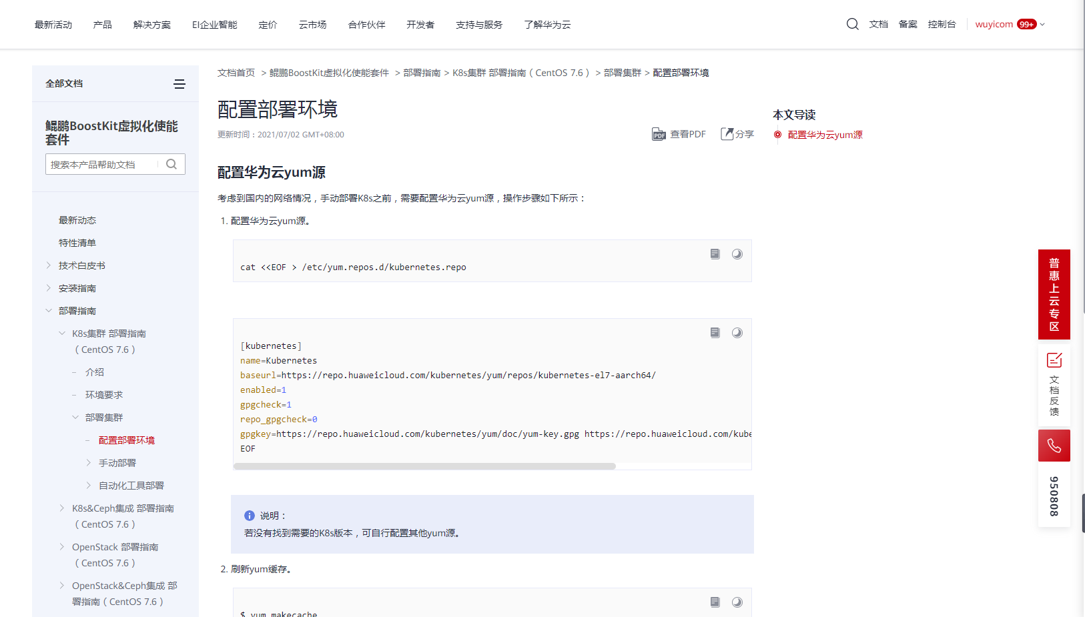Toggle the 全部文档 hamburger menu icon
This screenshot has width=1085, height=617.
pos(179,84)
